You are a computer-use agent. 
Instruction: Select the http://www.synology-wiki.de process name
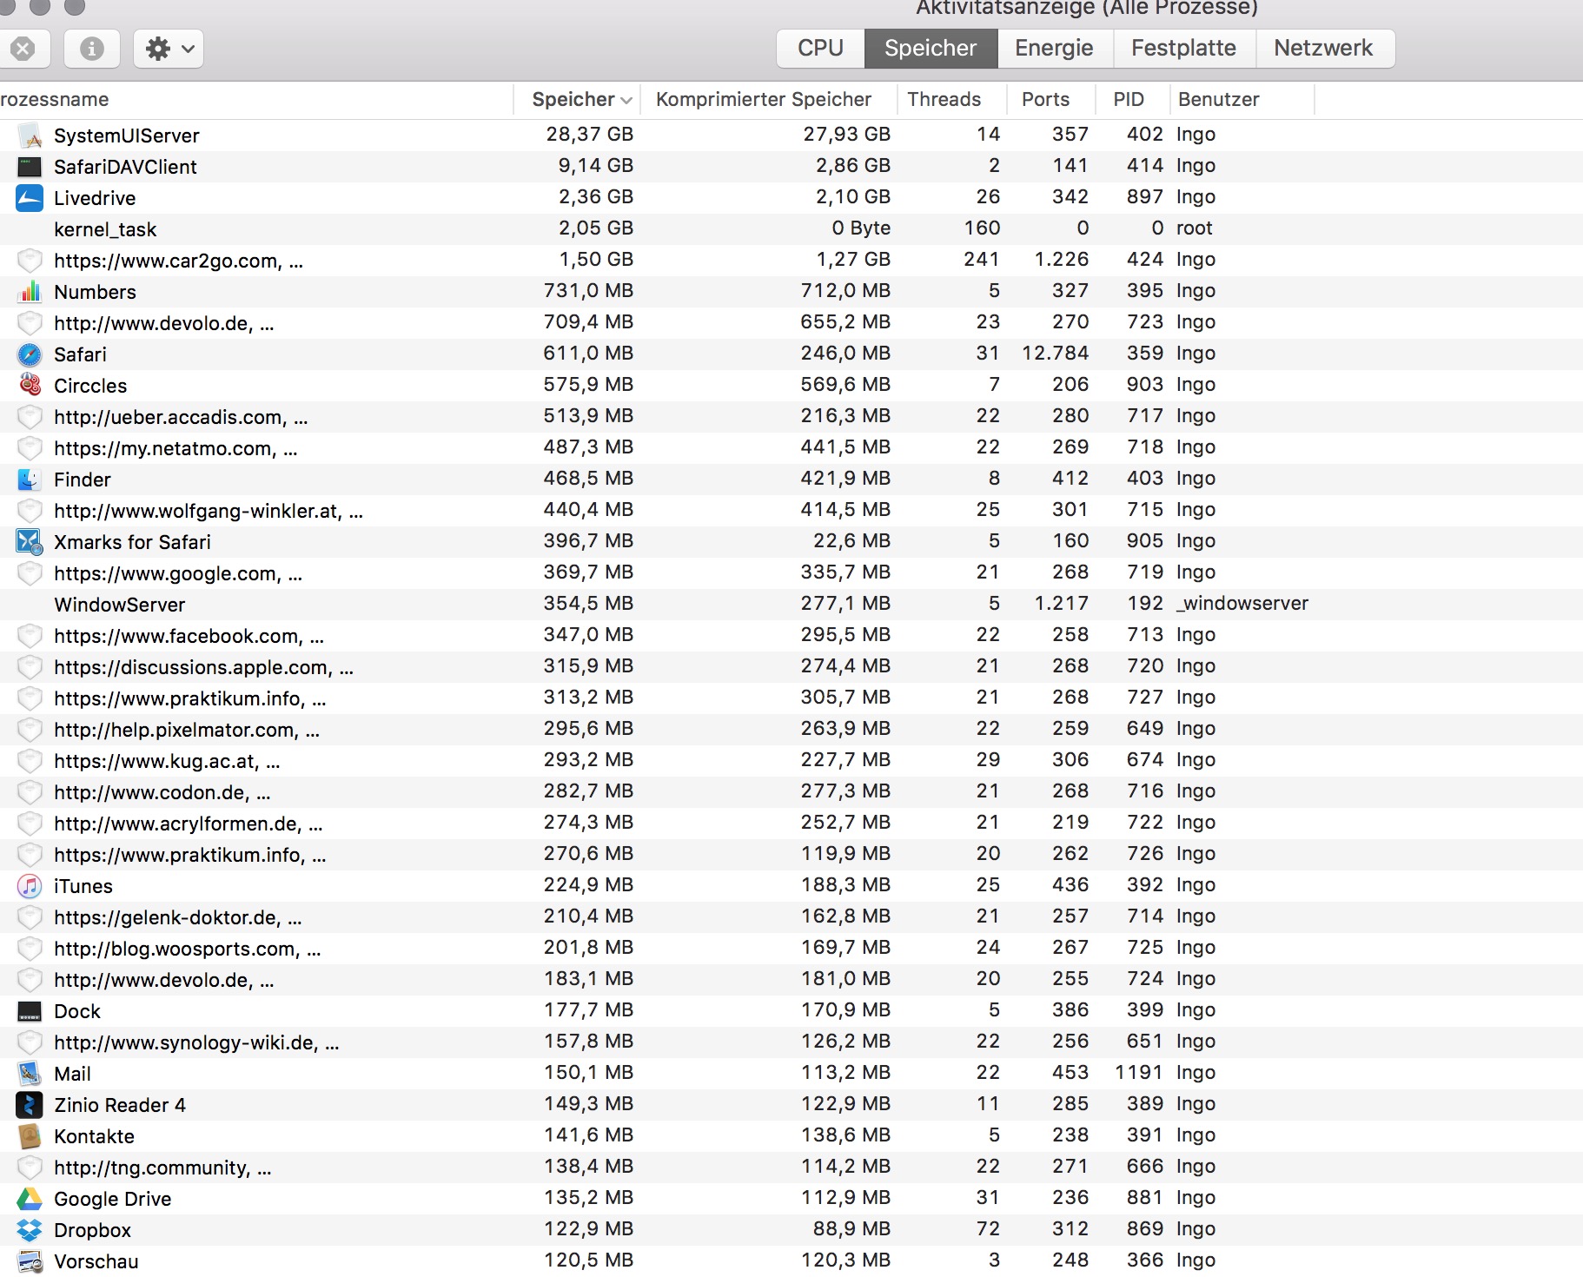pyautogui.click(x=196, y=1042)
